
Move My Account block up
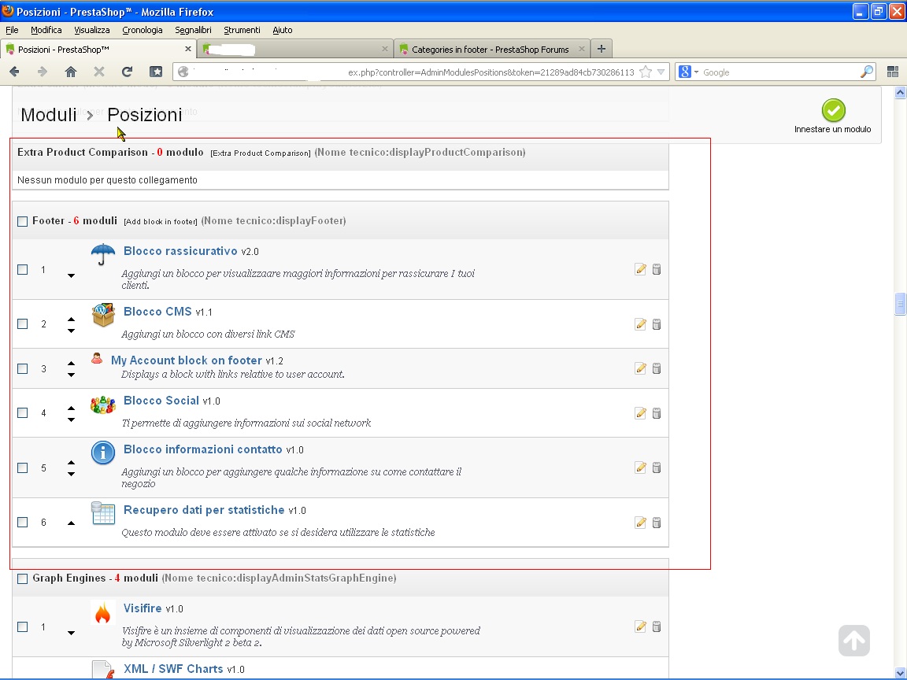[71, 364]
